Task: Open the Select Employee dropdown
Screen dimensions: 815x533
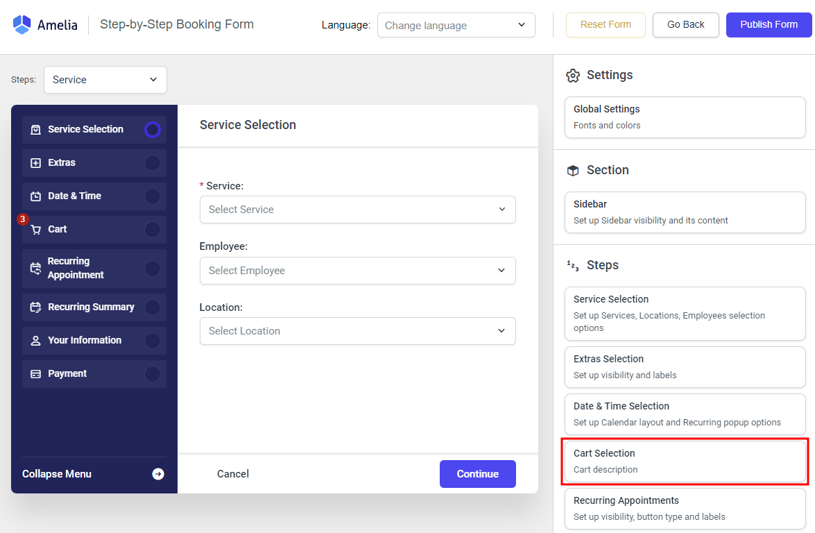Action: point(358,271)
